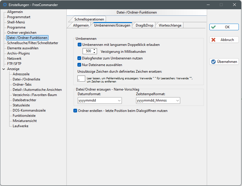Viewport: 242px width, 186px height.
Task: Disable 'Nur Dateiname auswählen' checkbox
Action: tap(80, 65)
